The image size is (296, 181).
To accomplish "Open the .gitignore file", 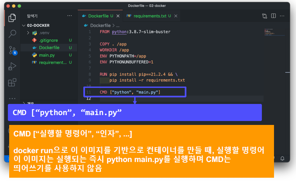I will coord(49,40).
